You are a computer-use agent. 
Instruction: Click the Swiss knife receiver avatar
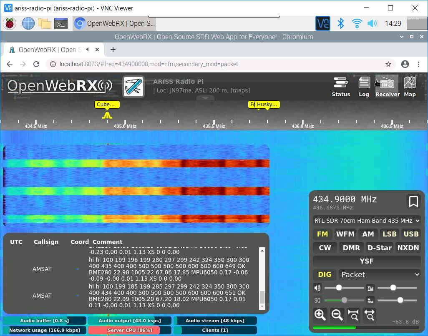tap(133, 86)
